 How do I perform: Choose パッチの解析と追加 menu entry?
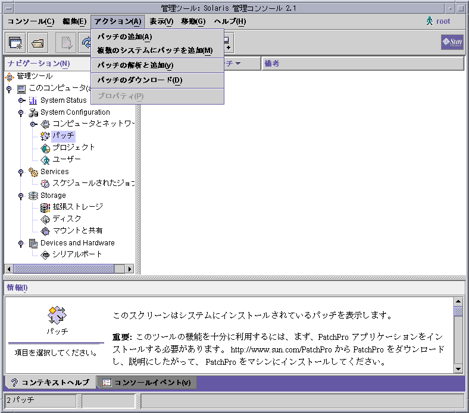pyautogui.click(x=157, y=65)
